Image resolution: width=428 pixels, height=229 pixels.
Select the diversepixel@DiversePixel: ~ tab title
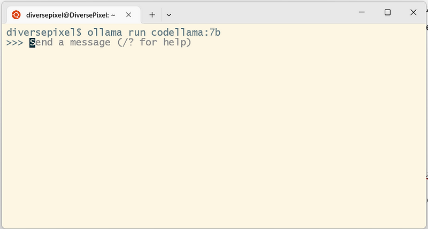click(71, 15)
